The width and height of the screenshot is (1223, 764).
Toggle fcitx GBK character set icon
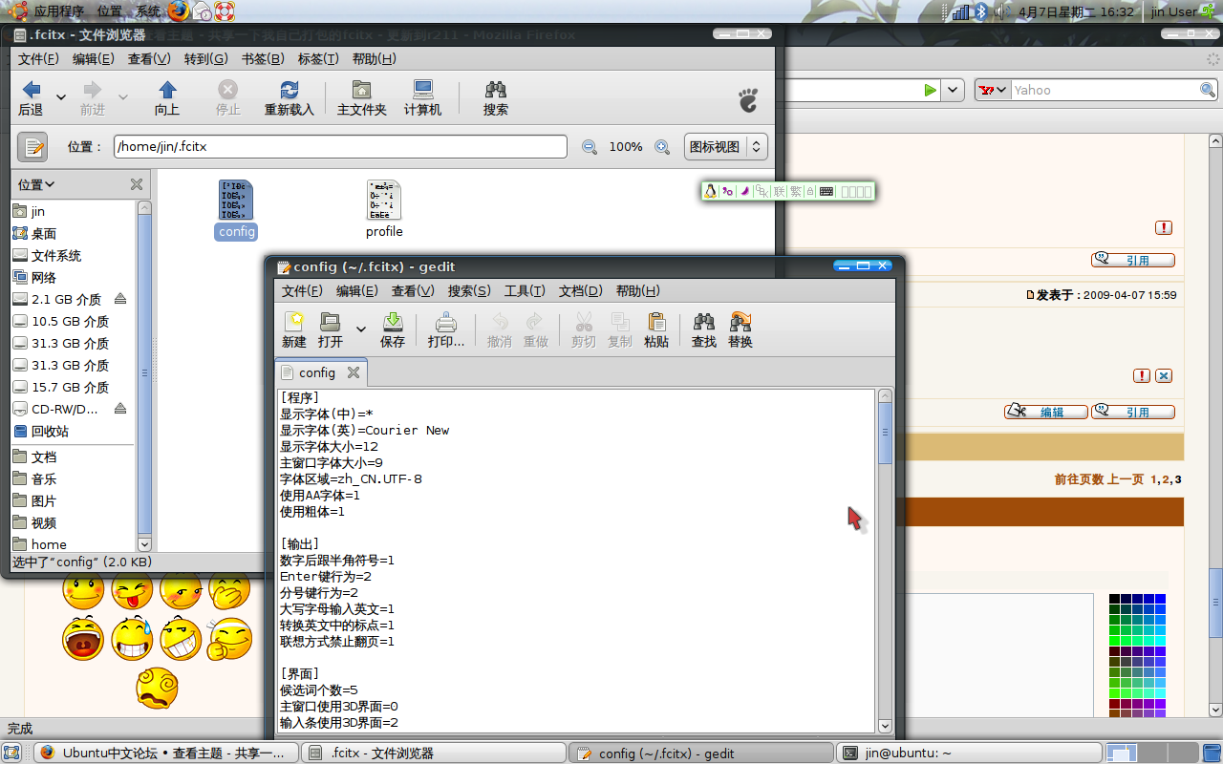tap(762, 191)
